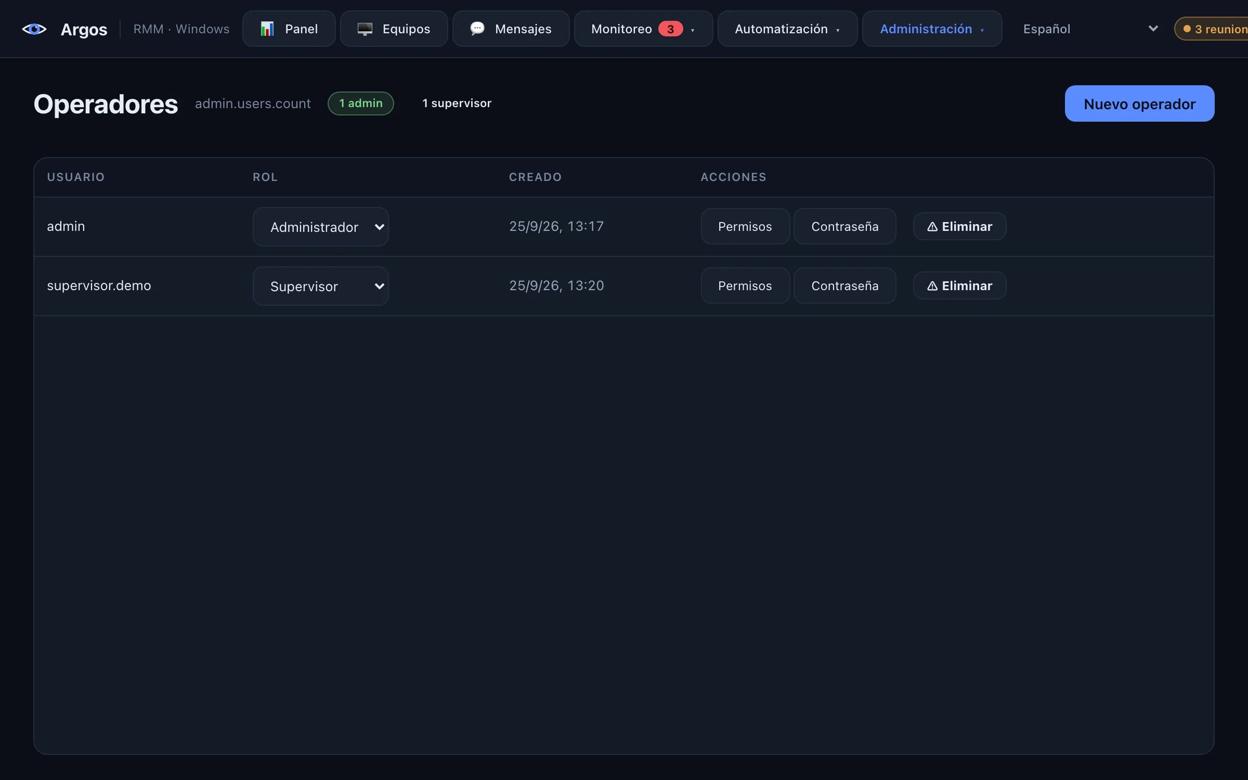Open Permisos for admin user
The height and width of the screenshot is (780, 1248).
[745, 227]
